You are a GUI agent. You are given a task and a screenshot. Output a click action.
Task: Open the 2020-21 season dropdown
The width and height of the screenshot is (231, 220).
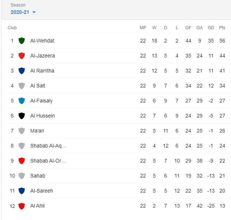(23, 12)
